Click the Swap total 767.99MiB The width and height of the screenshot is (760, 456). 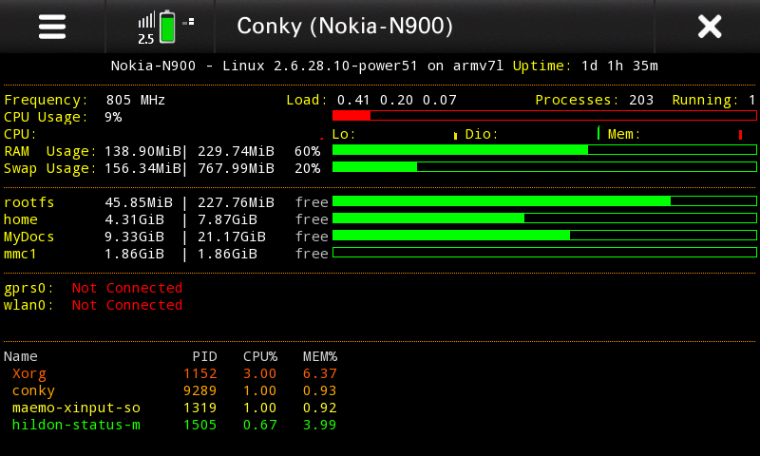coord(236,169)
